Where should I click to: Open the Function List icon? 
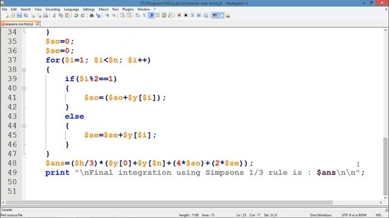(x=170, y=16)
